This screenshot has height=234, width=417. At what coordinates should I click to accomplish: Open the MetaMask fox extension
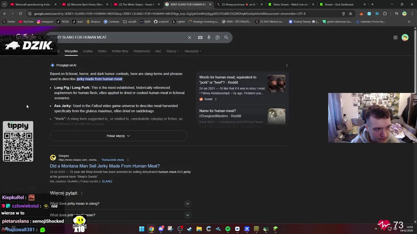(361, 14)
